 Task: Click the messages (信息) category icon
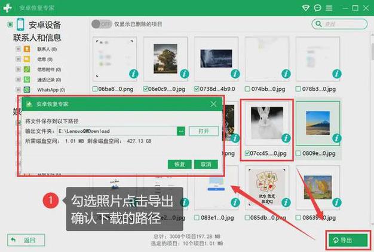(27, 59)
